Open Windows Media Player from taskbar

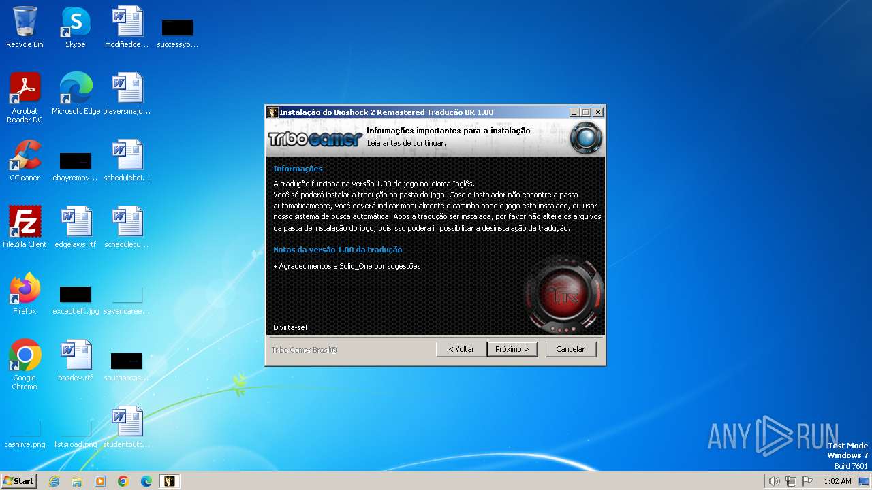pyautogui.click(x=100, y=481)
